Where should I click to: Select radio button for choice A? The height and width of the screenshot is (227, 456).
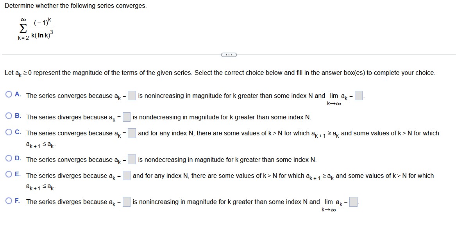[8, 94]
